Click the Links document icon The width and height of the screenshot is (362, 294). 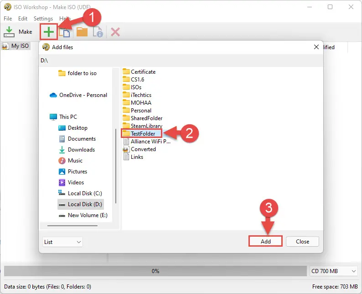tap(126, 157)
